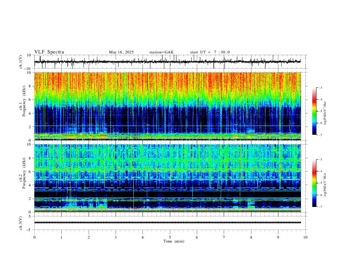Click the ch.2 "Frequency (kHz)" axis label
The width and height of the screenshot is (344, 266).
point(24,173)
